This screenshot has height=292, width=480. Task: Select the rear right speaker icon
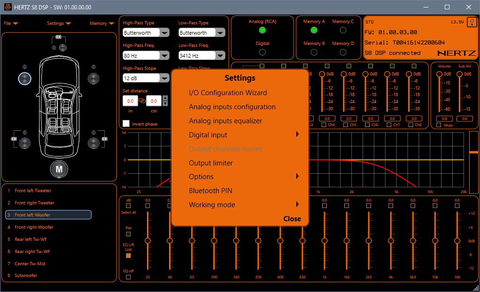[93, 143]
